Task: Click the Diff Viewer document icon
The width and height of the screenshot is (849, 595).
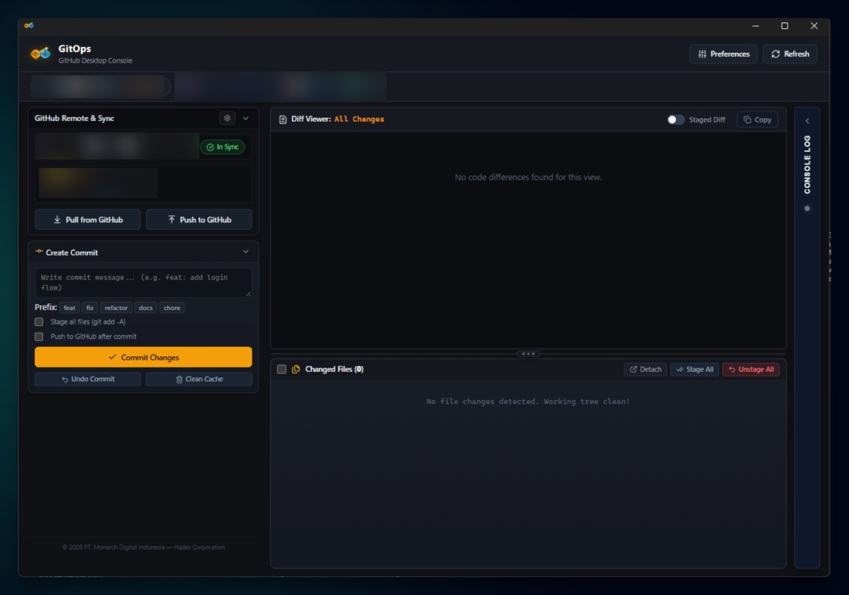Action: (283, 119)
